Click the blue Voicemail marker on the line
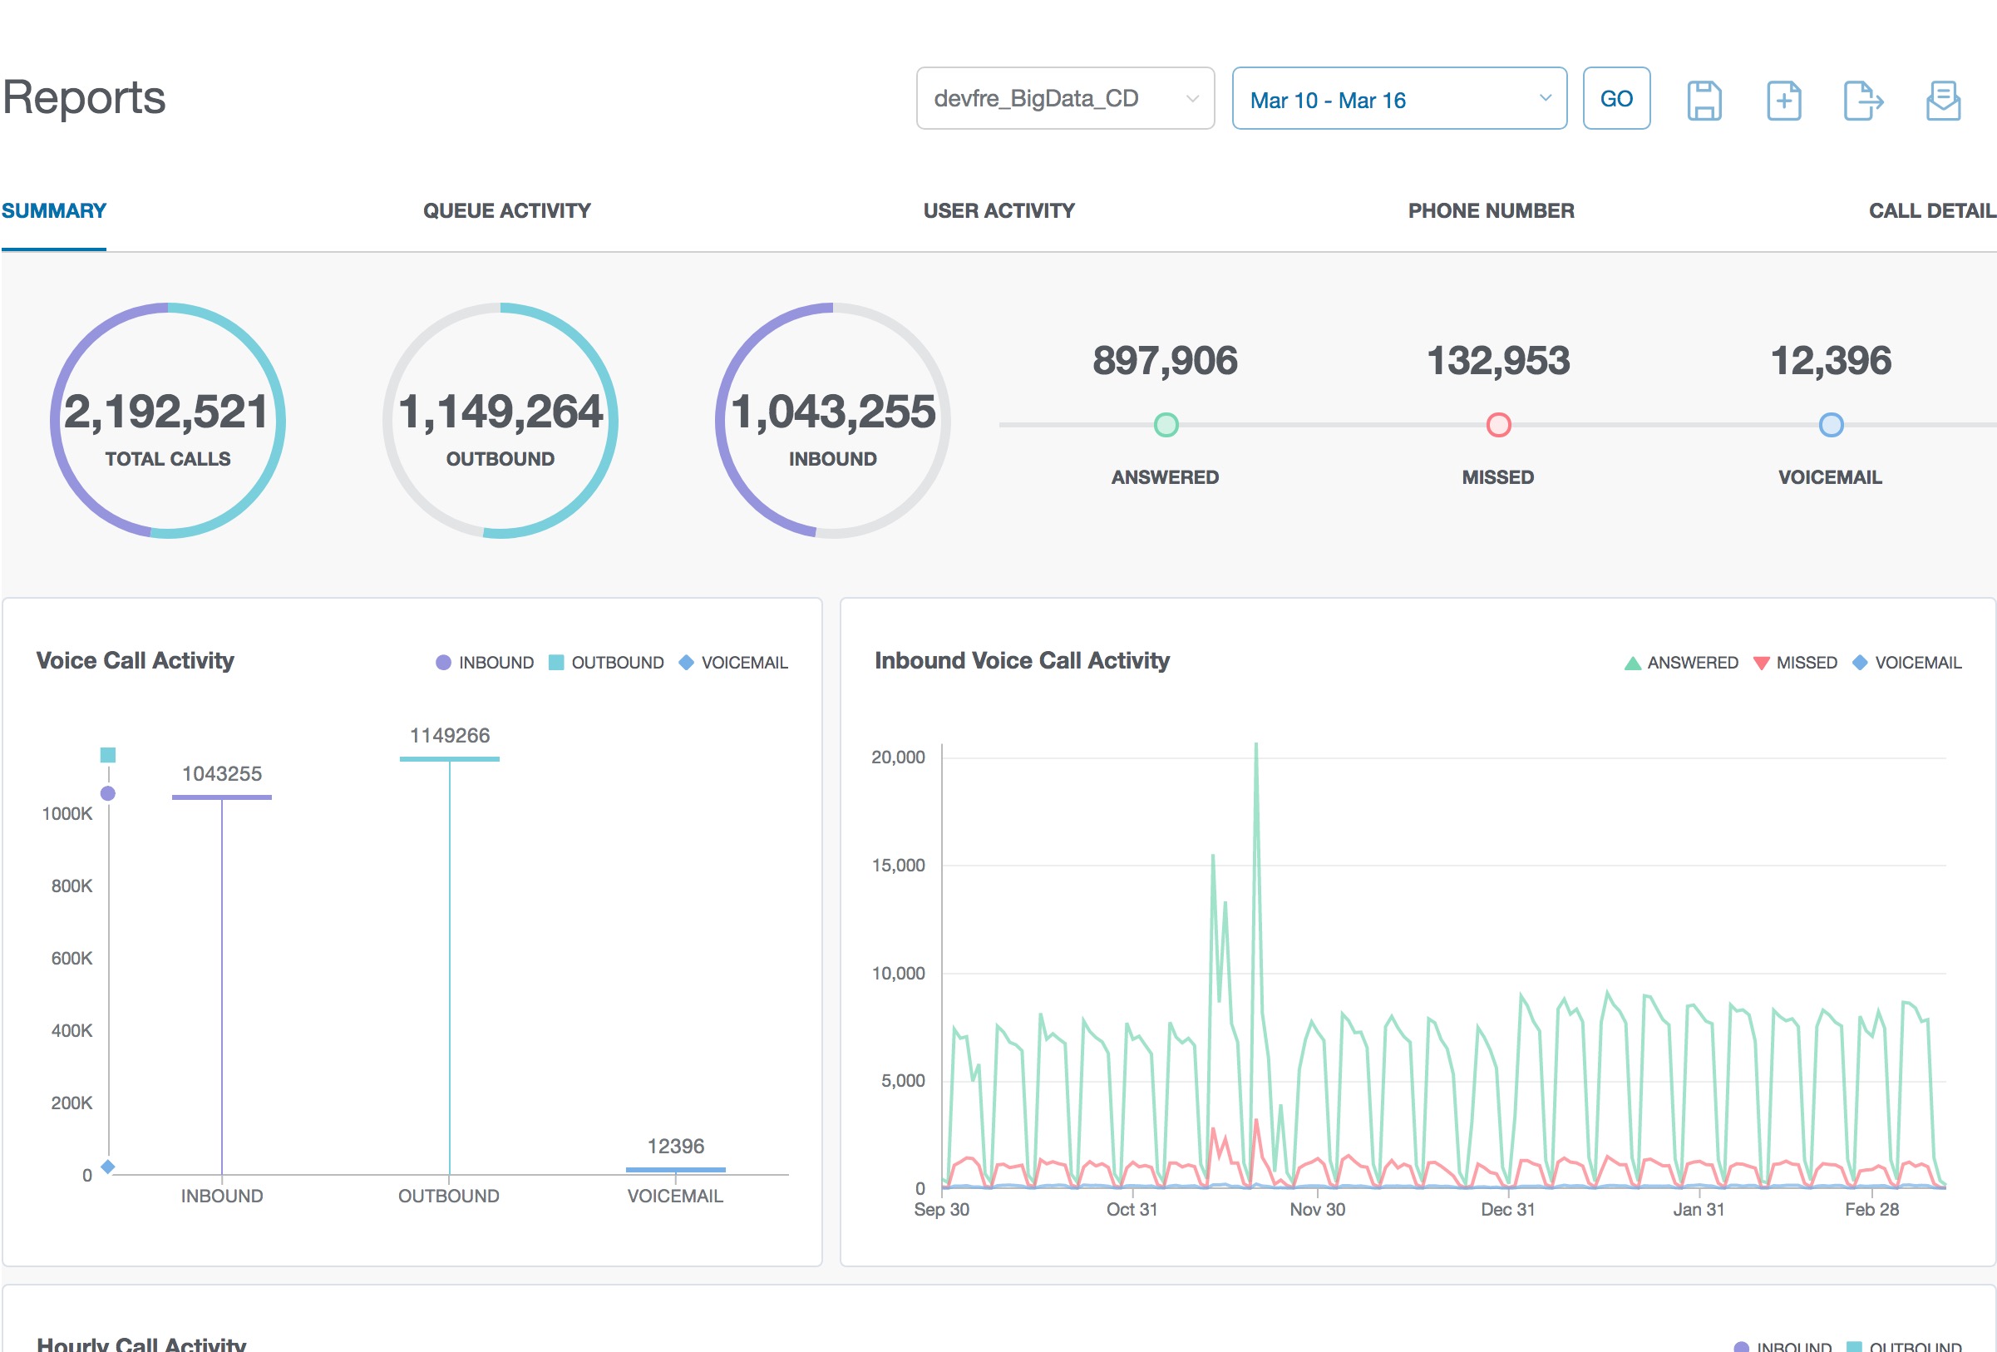This screenshot has width=1997, height=1352. pyautogui.click(x=1830, y=425)
